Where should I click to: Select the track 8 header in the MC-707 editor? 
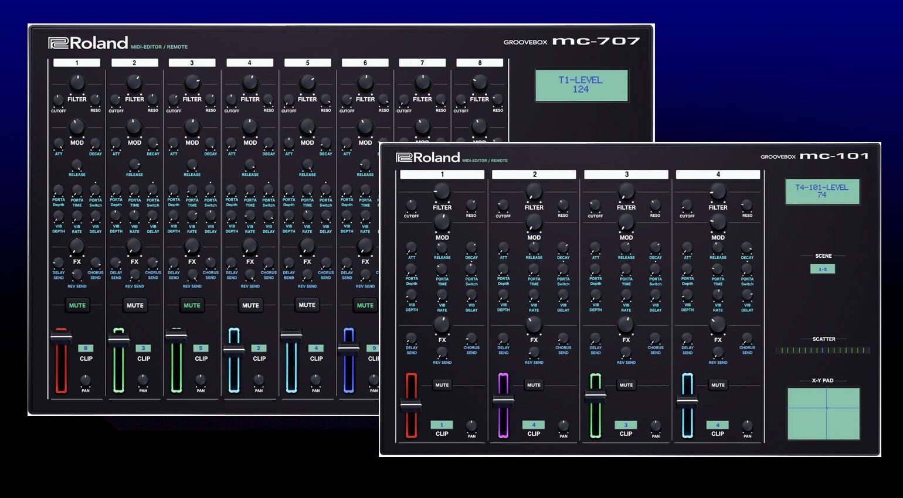coord(480,63)
